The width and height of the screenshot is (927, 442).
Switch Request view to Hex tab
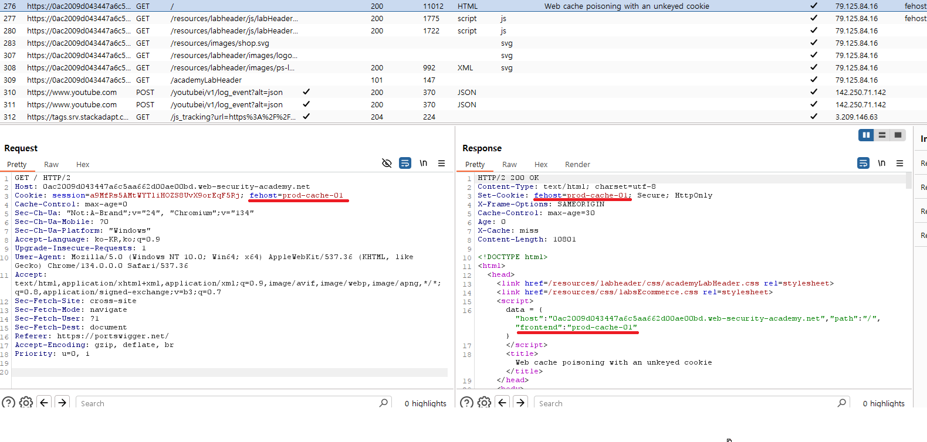tap(83, 165)
